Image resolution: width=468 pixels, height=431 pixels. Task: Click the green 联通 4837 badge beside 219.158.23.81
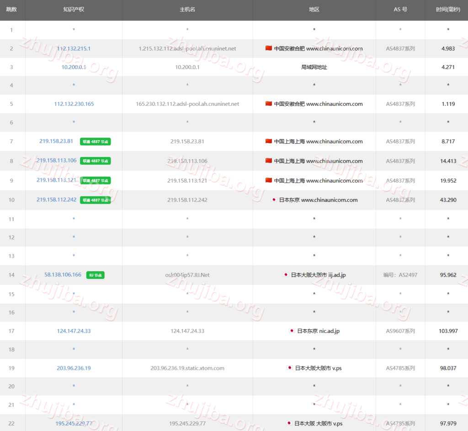pos(96,142)
